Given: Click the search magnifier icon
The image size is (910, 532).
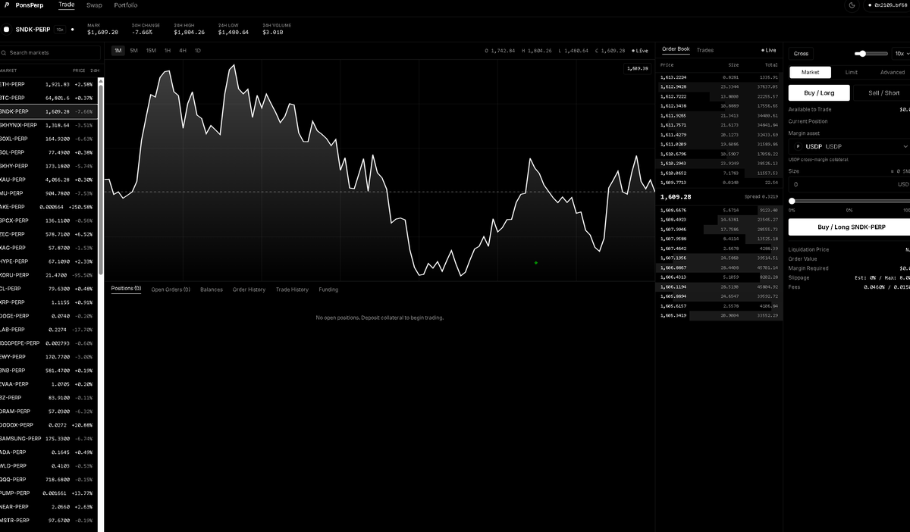Looking at the screenshot, I should pyautogui.click(x=5, y=53).
